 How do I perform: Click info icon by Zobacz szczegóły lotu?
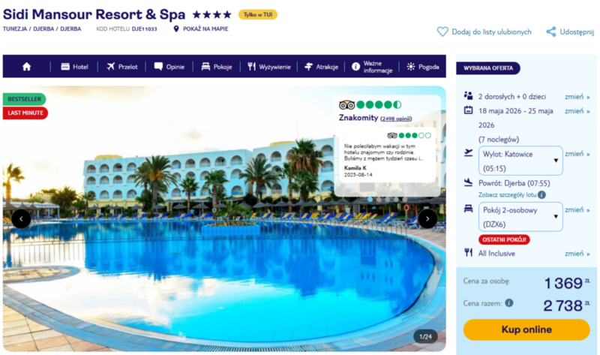(541, 194)
